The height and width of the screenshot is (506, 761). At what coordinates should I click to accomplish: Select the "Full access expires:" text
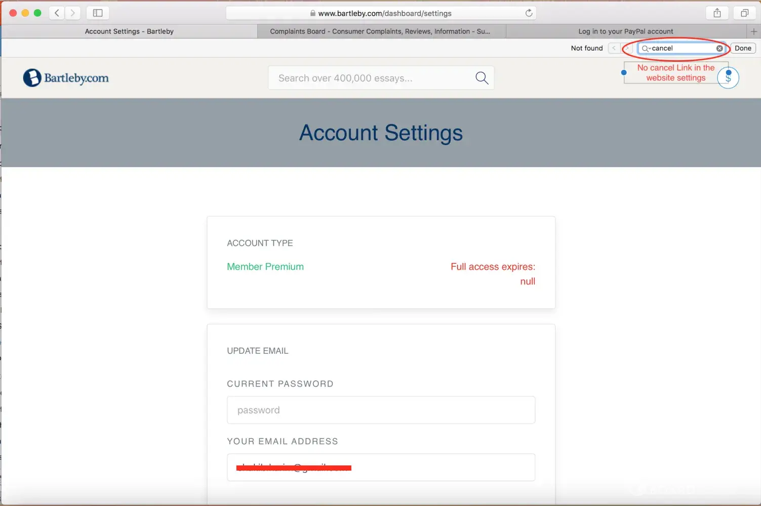pos(493,267)
